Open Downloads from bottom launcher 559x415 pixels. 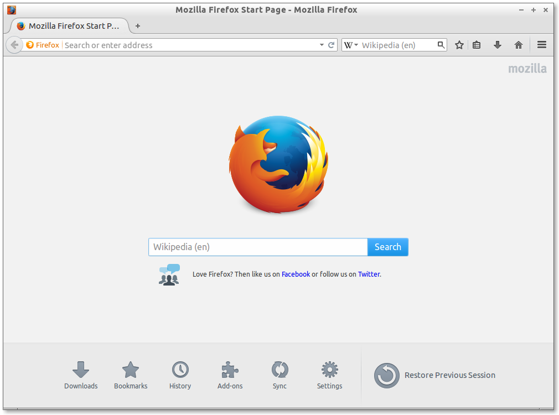pos(81,375)
